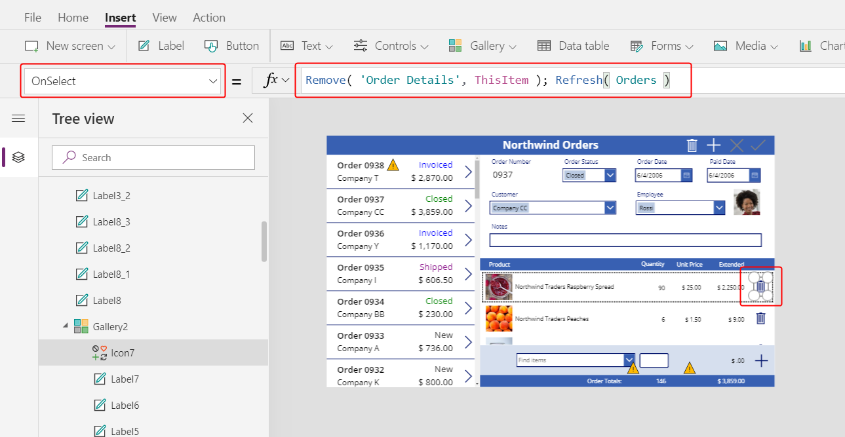This screenshot has width=845, height=437.
Task: Open the Employee Rossi dropdown
Action: coord(719,208)
